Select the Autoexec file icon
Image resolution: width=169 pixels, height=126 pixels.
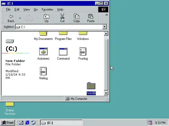click(43, 51)
